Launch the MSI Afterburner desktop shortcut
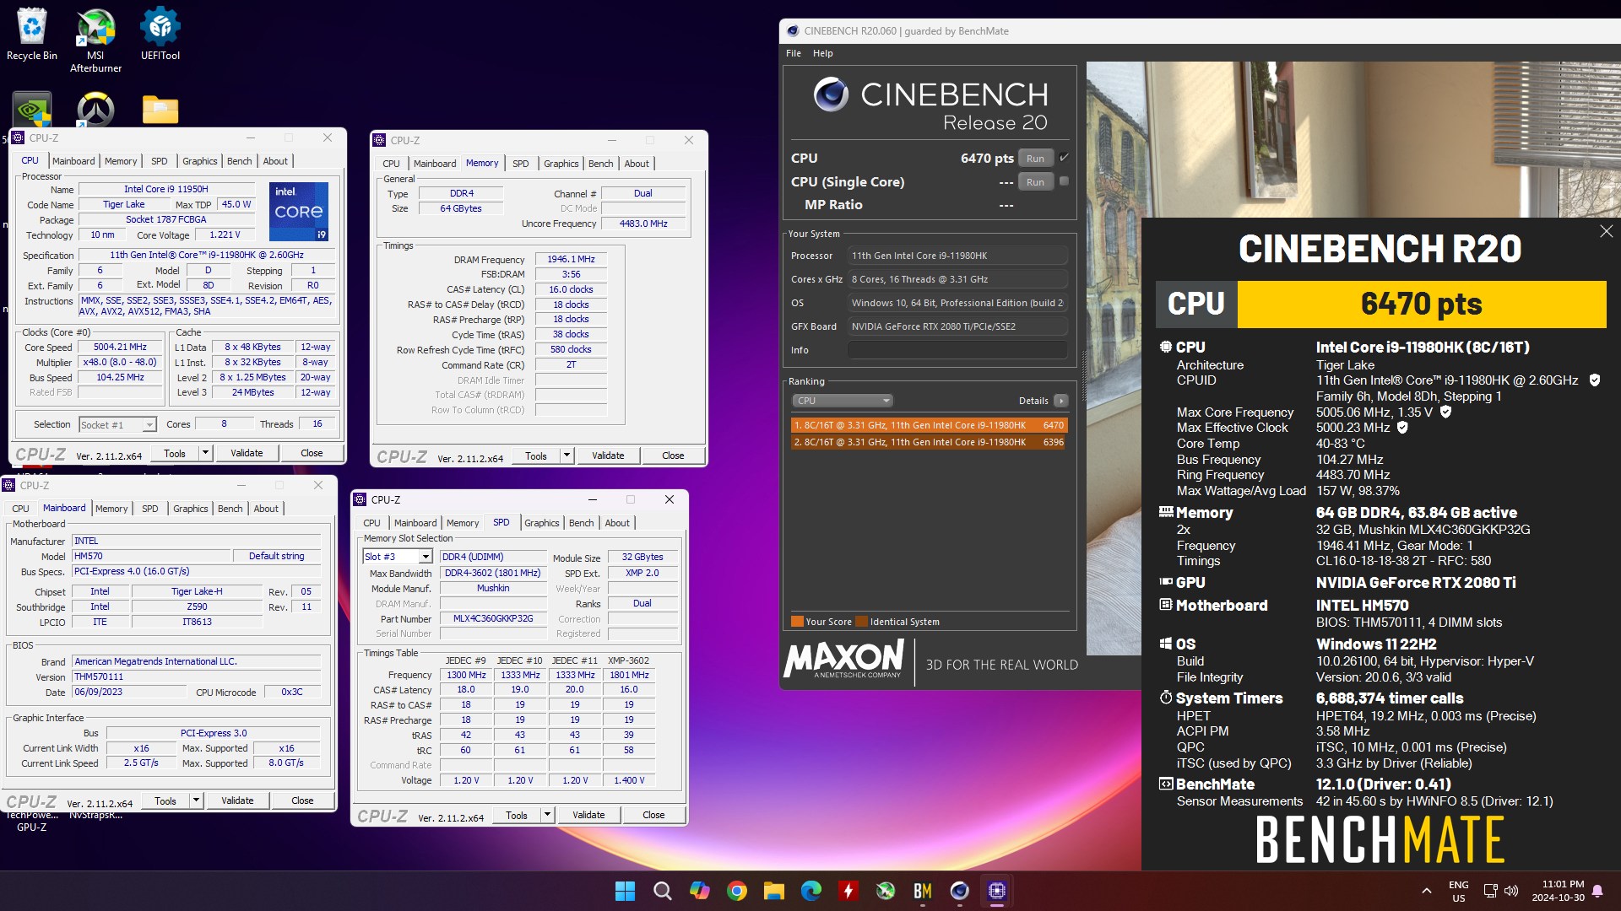Screen dimensions: 1621x911 pos(95,40)
